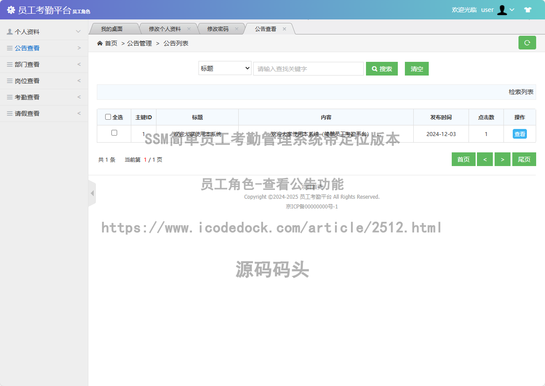Go to 尾页 last page button

[524, 159]
